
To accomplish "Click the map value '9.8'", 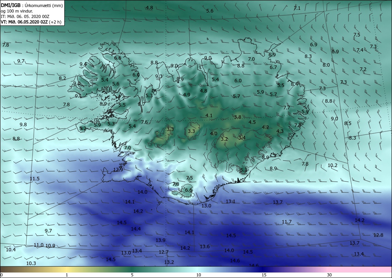I will (23, 124).
